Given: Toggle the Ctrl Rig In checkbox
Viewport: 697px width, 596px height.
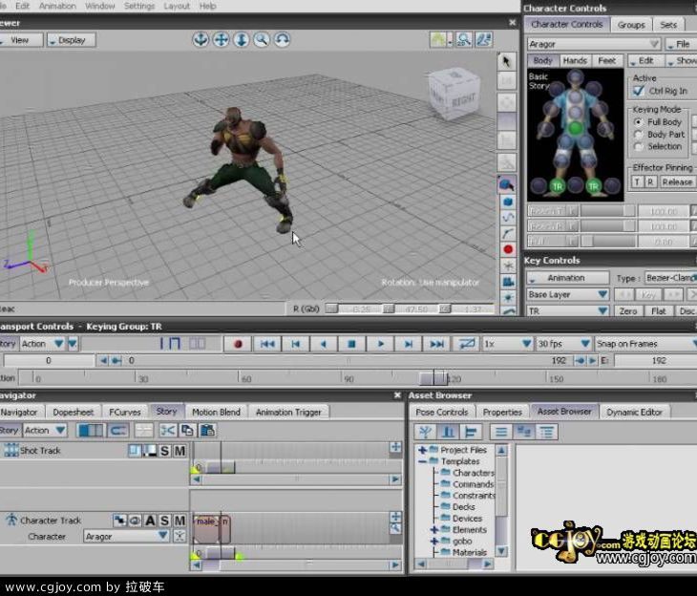Looking at the screenshot, I should click(x=639, y=91).
